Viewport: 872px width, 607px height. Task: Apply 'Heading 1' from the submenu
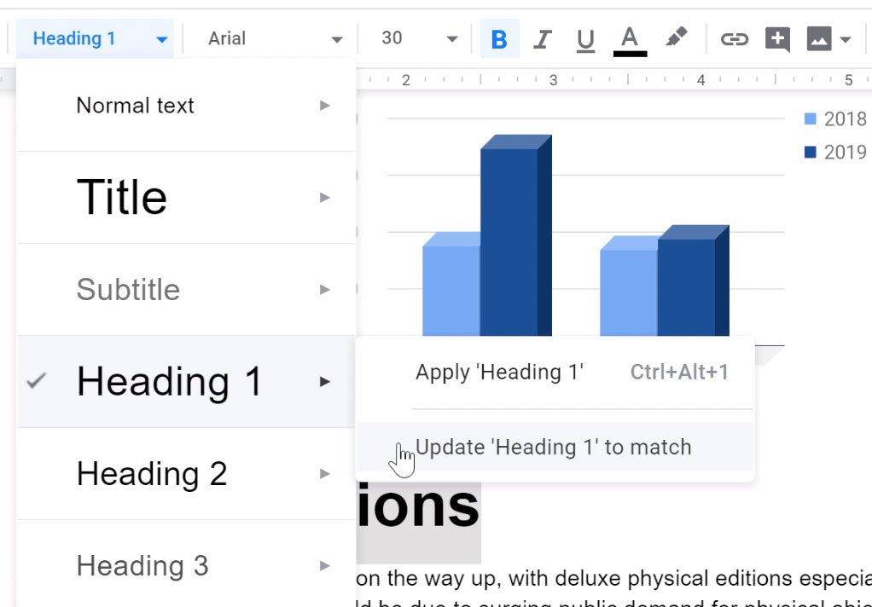(x=499, y=372)
